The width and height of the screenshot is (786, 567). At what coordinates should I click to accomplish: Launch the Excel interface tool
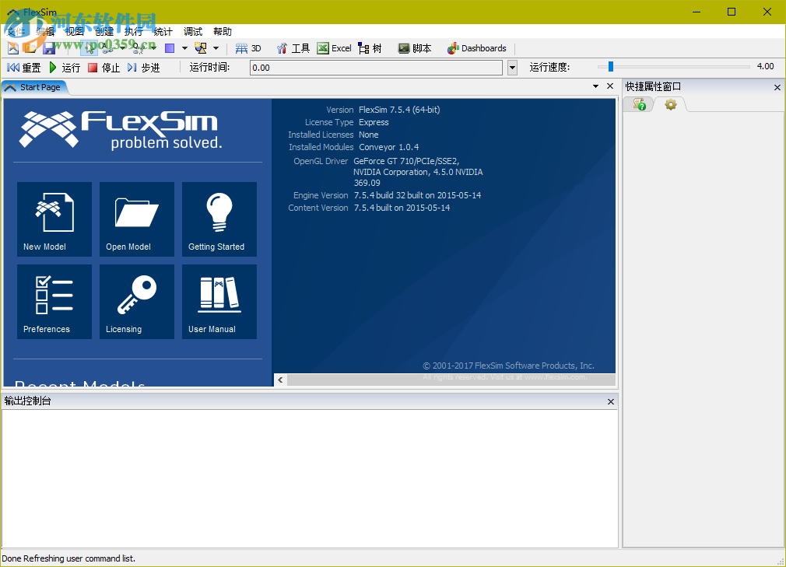pyautogui.click(x=334, y=47)
